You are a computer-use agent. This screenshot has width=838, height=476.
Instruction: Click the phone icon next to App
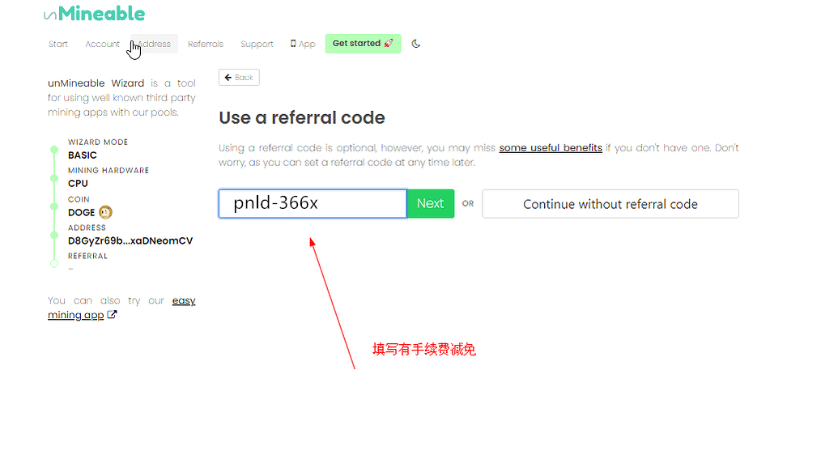coord(293,44)
